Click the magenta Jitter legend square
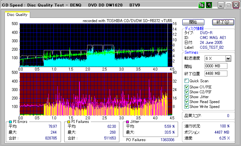This screenshot has width=241, height=146. [128, 122]
